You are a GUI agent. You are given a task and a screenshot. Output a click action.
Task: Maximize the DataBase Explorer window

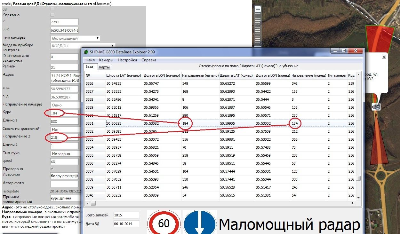click(344, 51)
